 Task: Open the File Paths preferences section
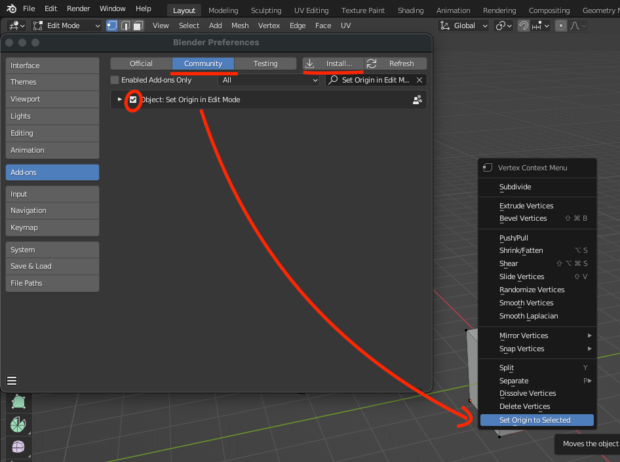tap(52, 283)
